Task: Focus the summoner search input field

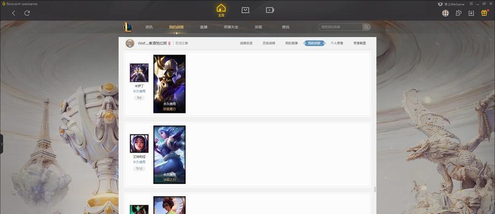Action: [x=341, y=27]
